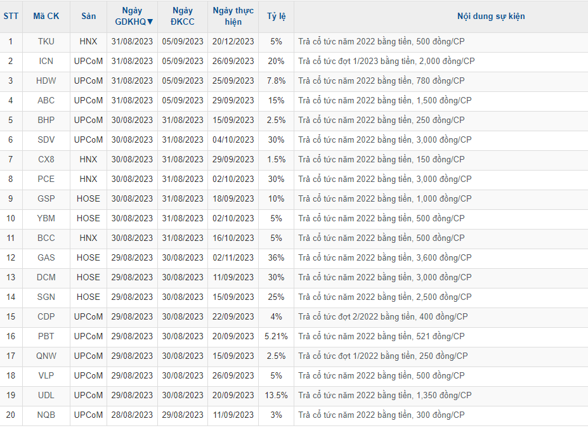Select the ABC stock ticker

click(46, 100)
